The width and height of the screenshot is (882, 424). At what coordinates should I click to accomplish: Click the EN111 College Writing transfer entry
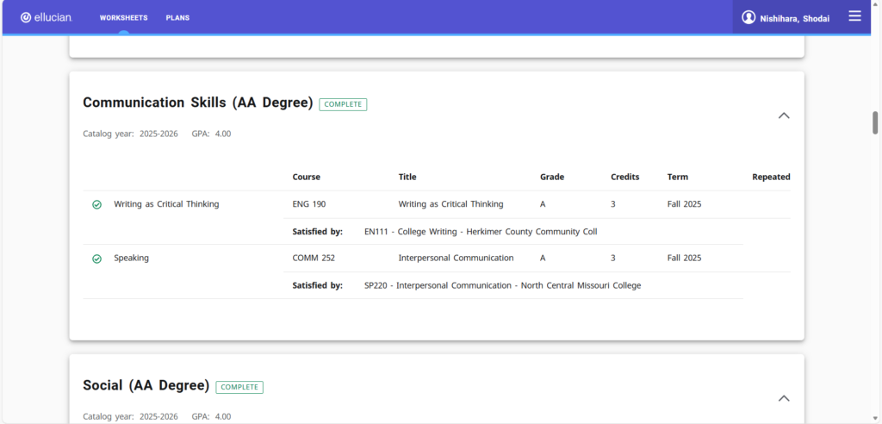(x=480, y=232)
